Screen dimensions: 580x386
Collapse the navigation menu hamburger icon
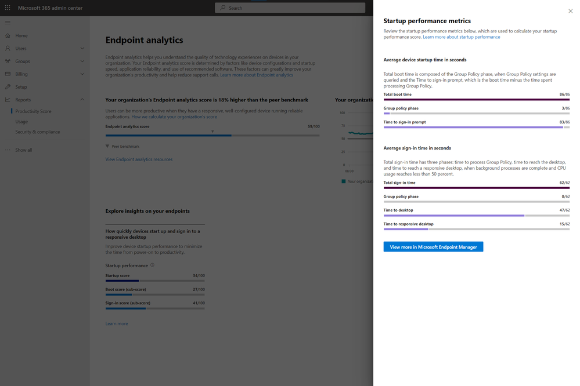click(8, 23)
